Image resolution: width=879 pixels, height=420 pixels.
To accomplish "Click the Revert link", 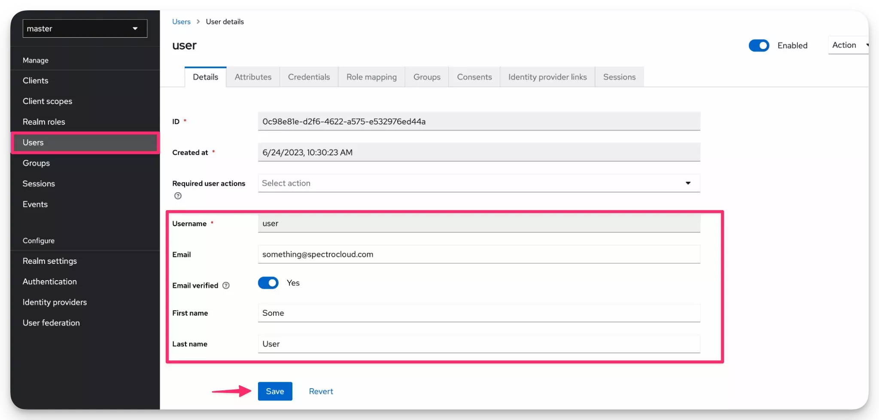I will click(x=321, y=391).
